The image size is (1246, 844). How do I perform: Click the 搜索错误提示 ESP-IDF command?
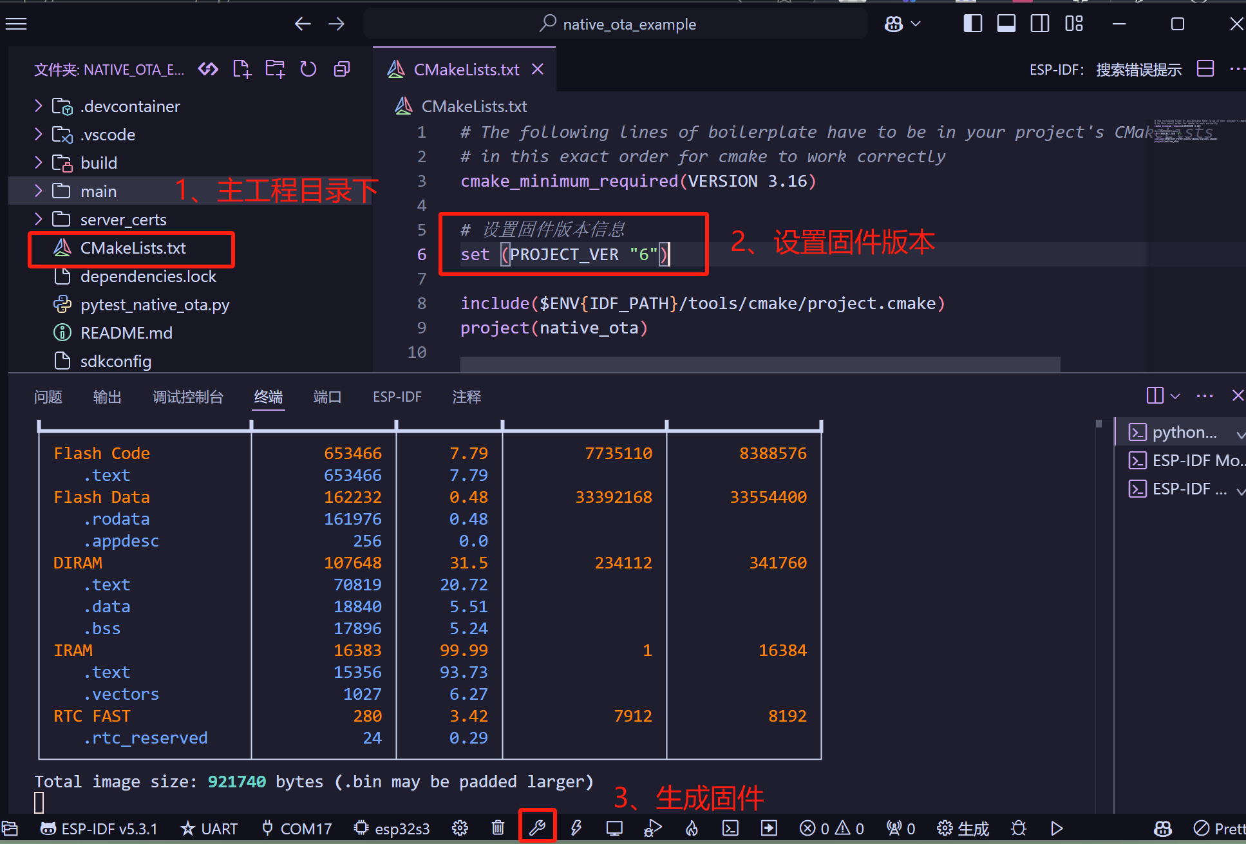1138,70
